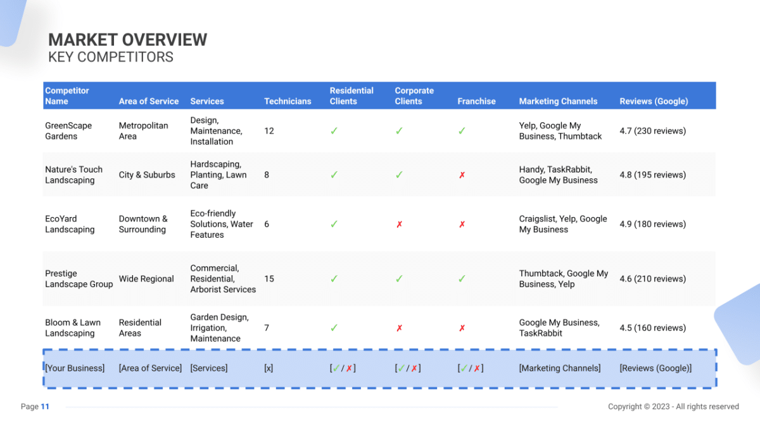Select EcoYard's Corporate Clients red cross

tap(399, 225)
